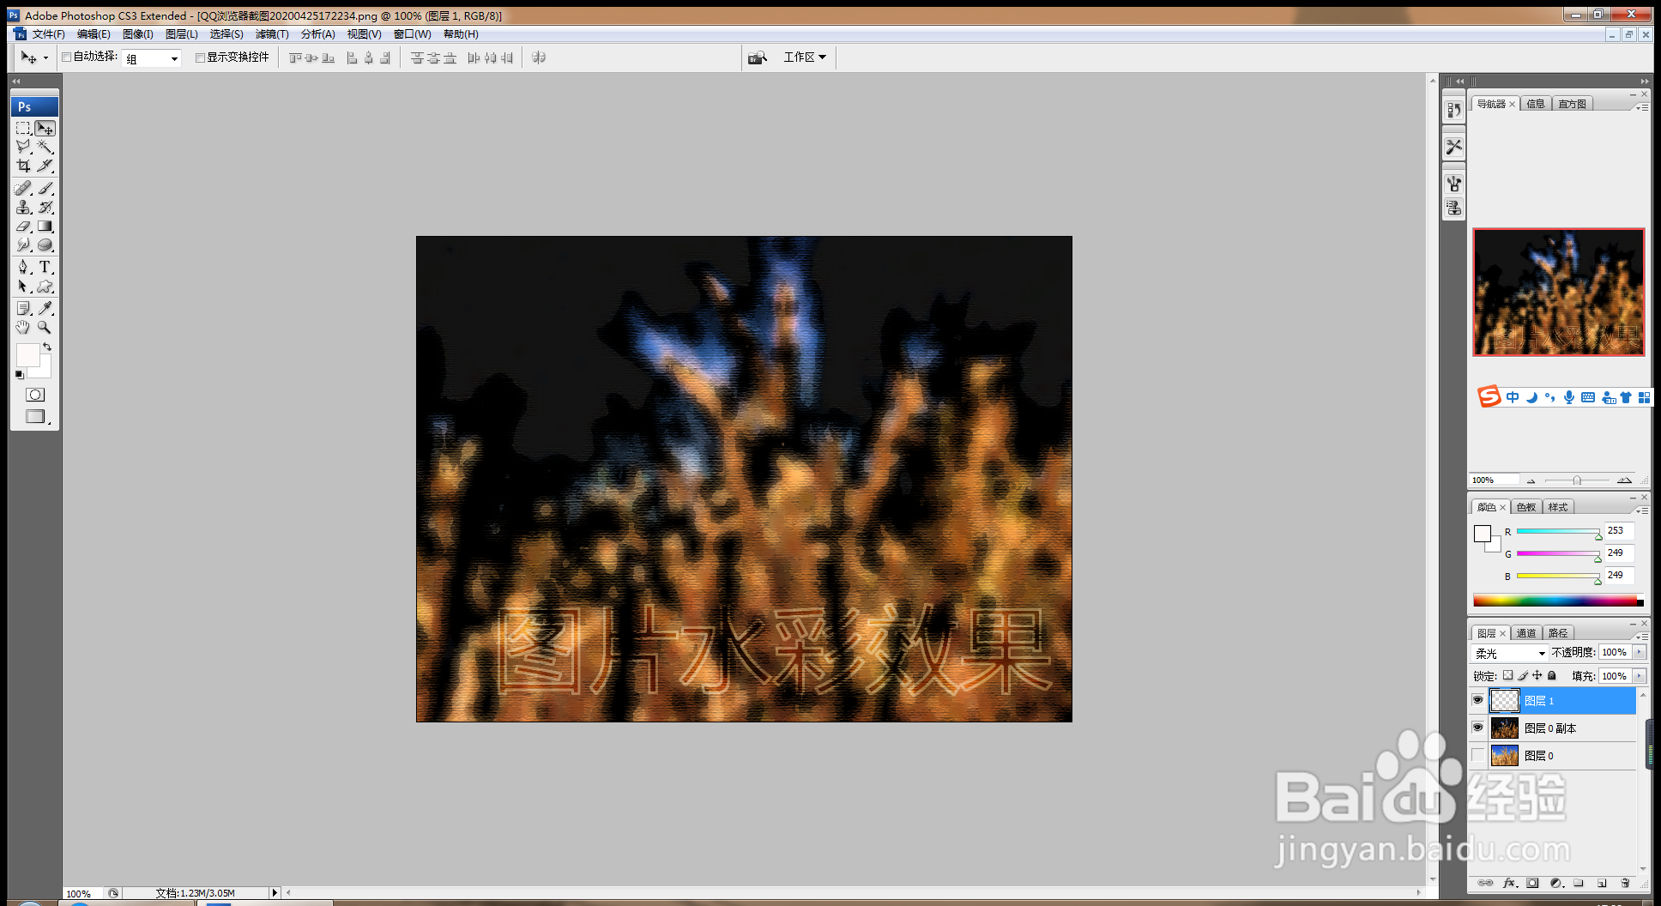1661x906 pixels.
Task: Click the navigator zoom slider
Action: [1577, 480]
